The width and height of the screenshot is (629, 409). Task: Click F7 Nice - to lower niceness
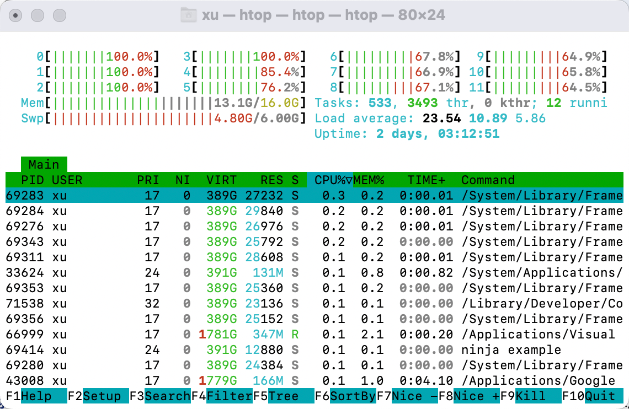click(407, 396)
